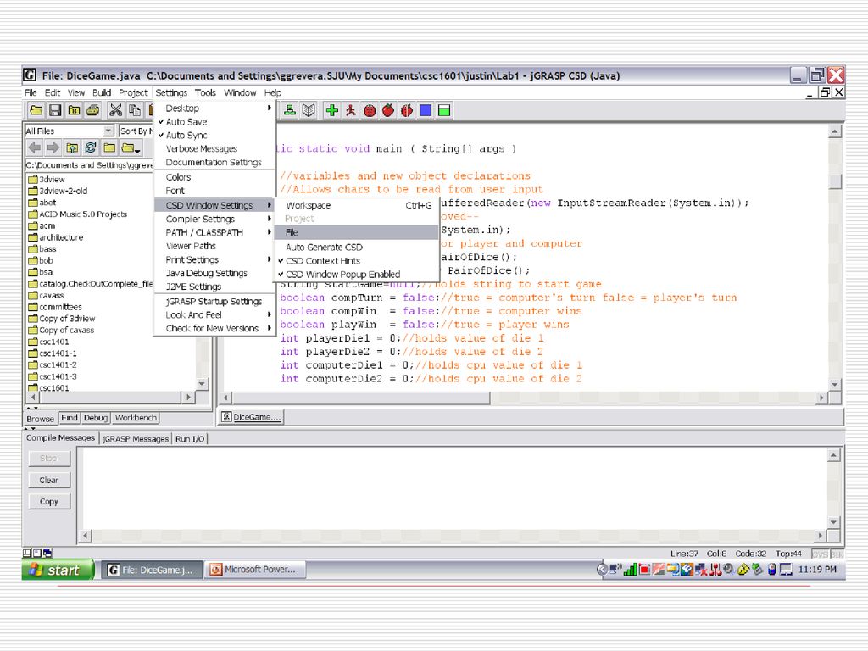Toggle CSD Window Popup Enabled option
The width and height of the screenshot is (868, 651).
tap(343, 275)
